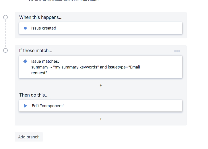The image size is (208, 149).
Task: Click the dashed connector between rule nodes
Action: pyautogui.click(x=5, y=34)
